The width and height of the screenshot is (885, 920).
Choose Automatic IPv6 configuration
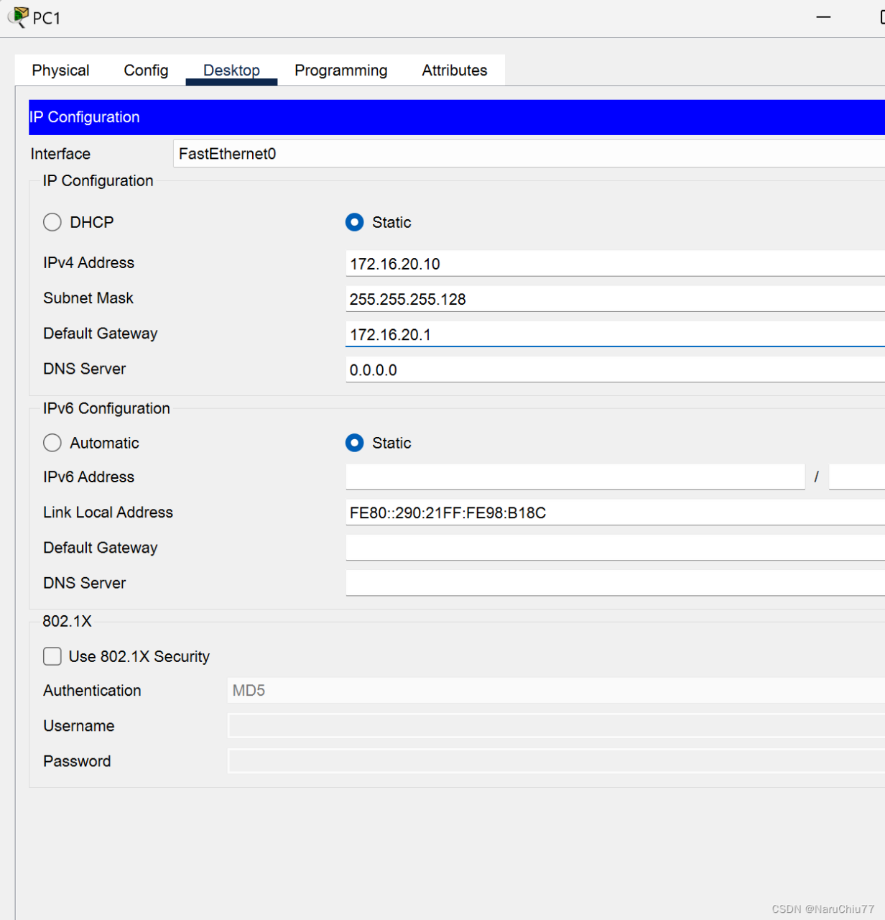52,443
